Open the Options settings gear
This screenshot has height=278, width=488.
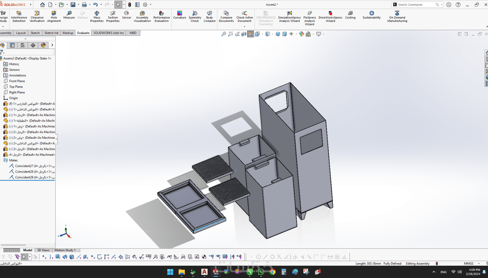coord(145,4)
